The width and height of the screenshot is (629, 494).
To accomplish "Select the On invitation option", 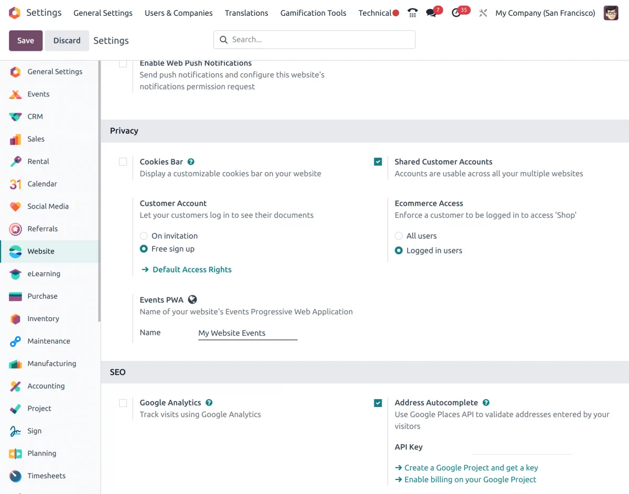I will 144,236.
